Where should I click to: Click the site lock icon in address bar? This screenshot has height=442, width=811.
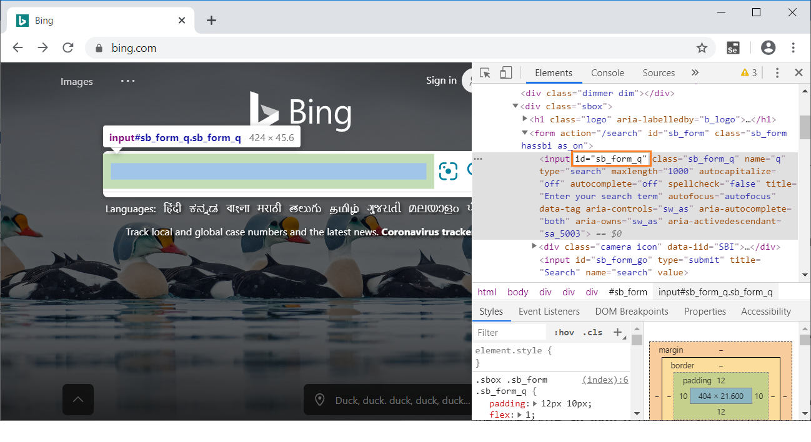click(98, 48)
